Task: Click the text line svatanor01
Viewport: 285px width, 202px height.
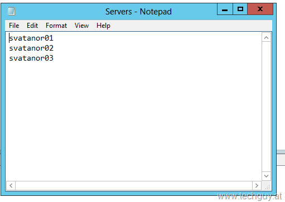Action: (x=31, y=38)
